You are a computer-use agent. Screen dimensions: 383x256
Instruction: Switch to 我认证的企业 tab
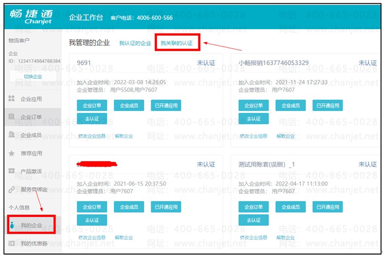135,43
